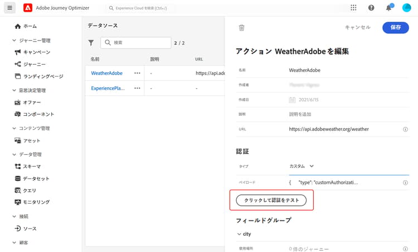Open the user profile avatar
Viewport: 418px width, 252px height.
[406, 8]
